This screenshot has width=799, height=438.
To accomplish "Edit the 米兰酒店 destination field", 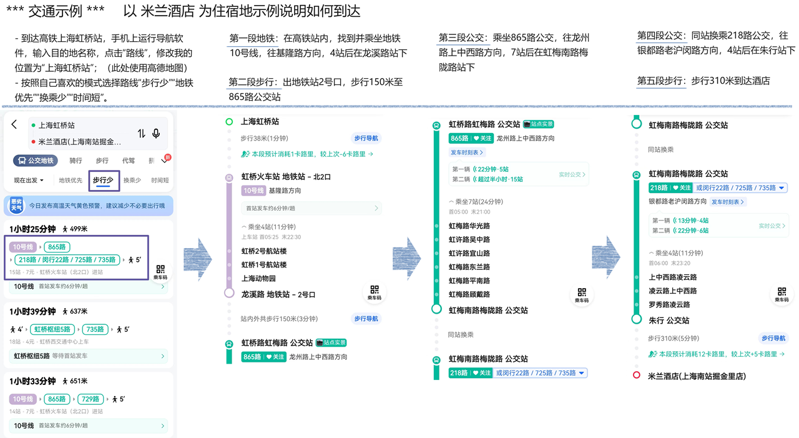I will point(81,142).
